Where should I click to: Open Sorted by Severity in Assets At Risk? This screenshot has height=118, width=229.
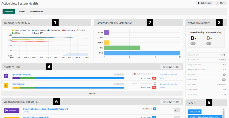pos(170,67)
